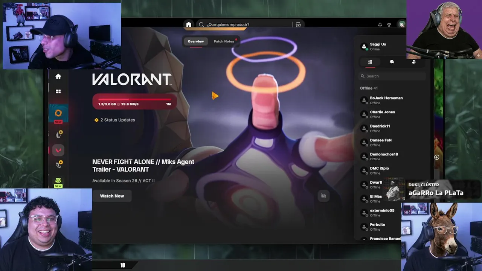Click the search icon in friends panel
482x271 pixels.
pyautogui.click(x=363, y=76)
